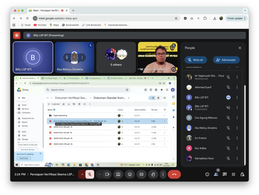Screen dimensions: 259x195
Task: Open more options for Akhmad Syarif
Action: [x=237, y=87]
